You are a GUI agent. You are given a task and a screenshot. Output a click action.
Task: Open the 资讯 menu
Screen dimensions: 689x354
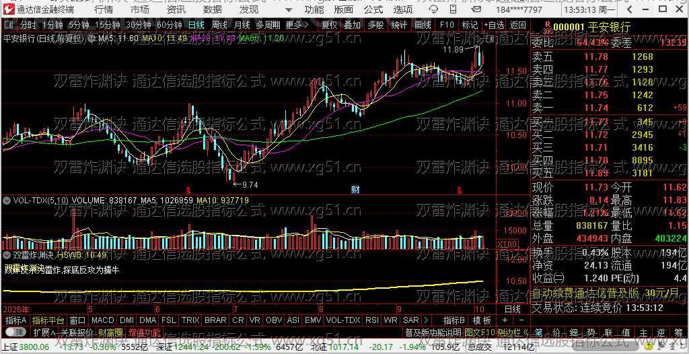[176, 9]
